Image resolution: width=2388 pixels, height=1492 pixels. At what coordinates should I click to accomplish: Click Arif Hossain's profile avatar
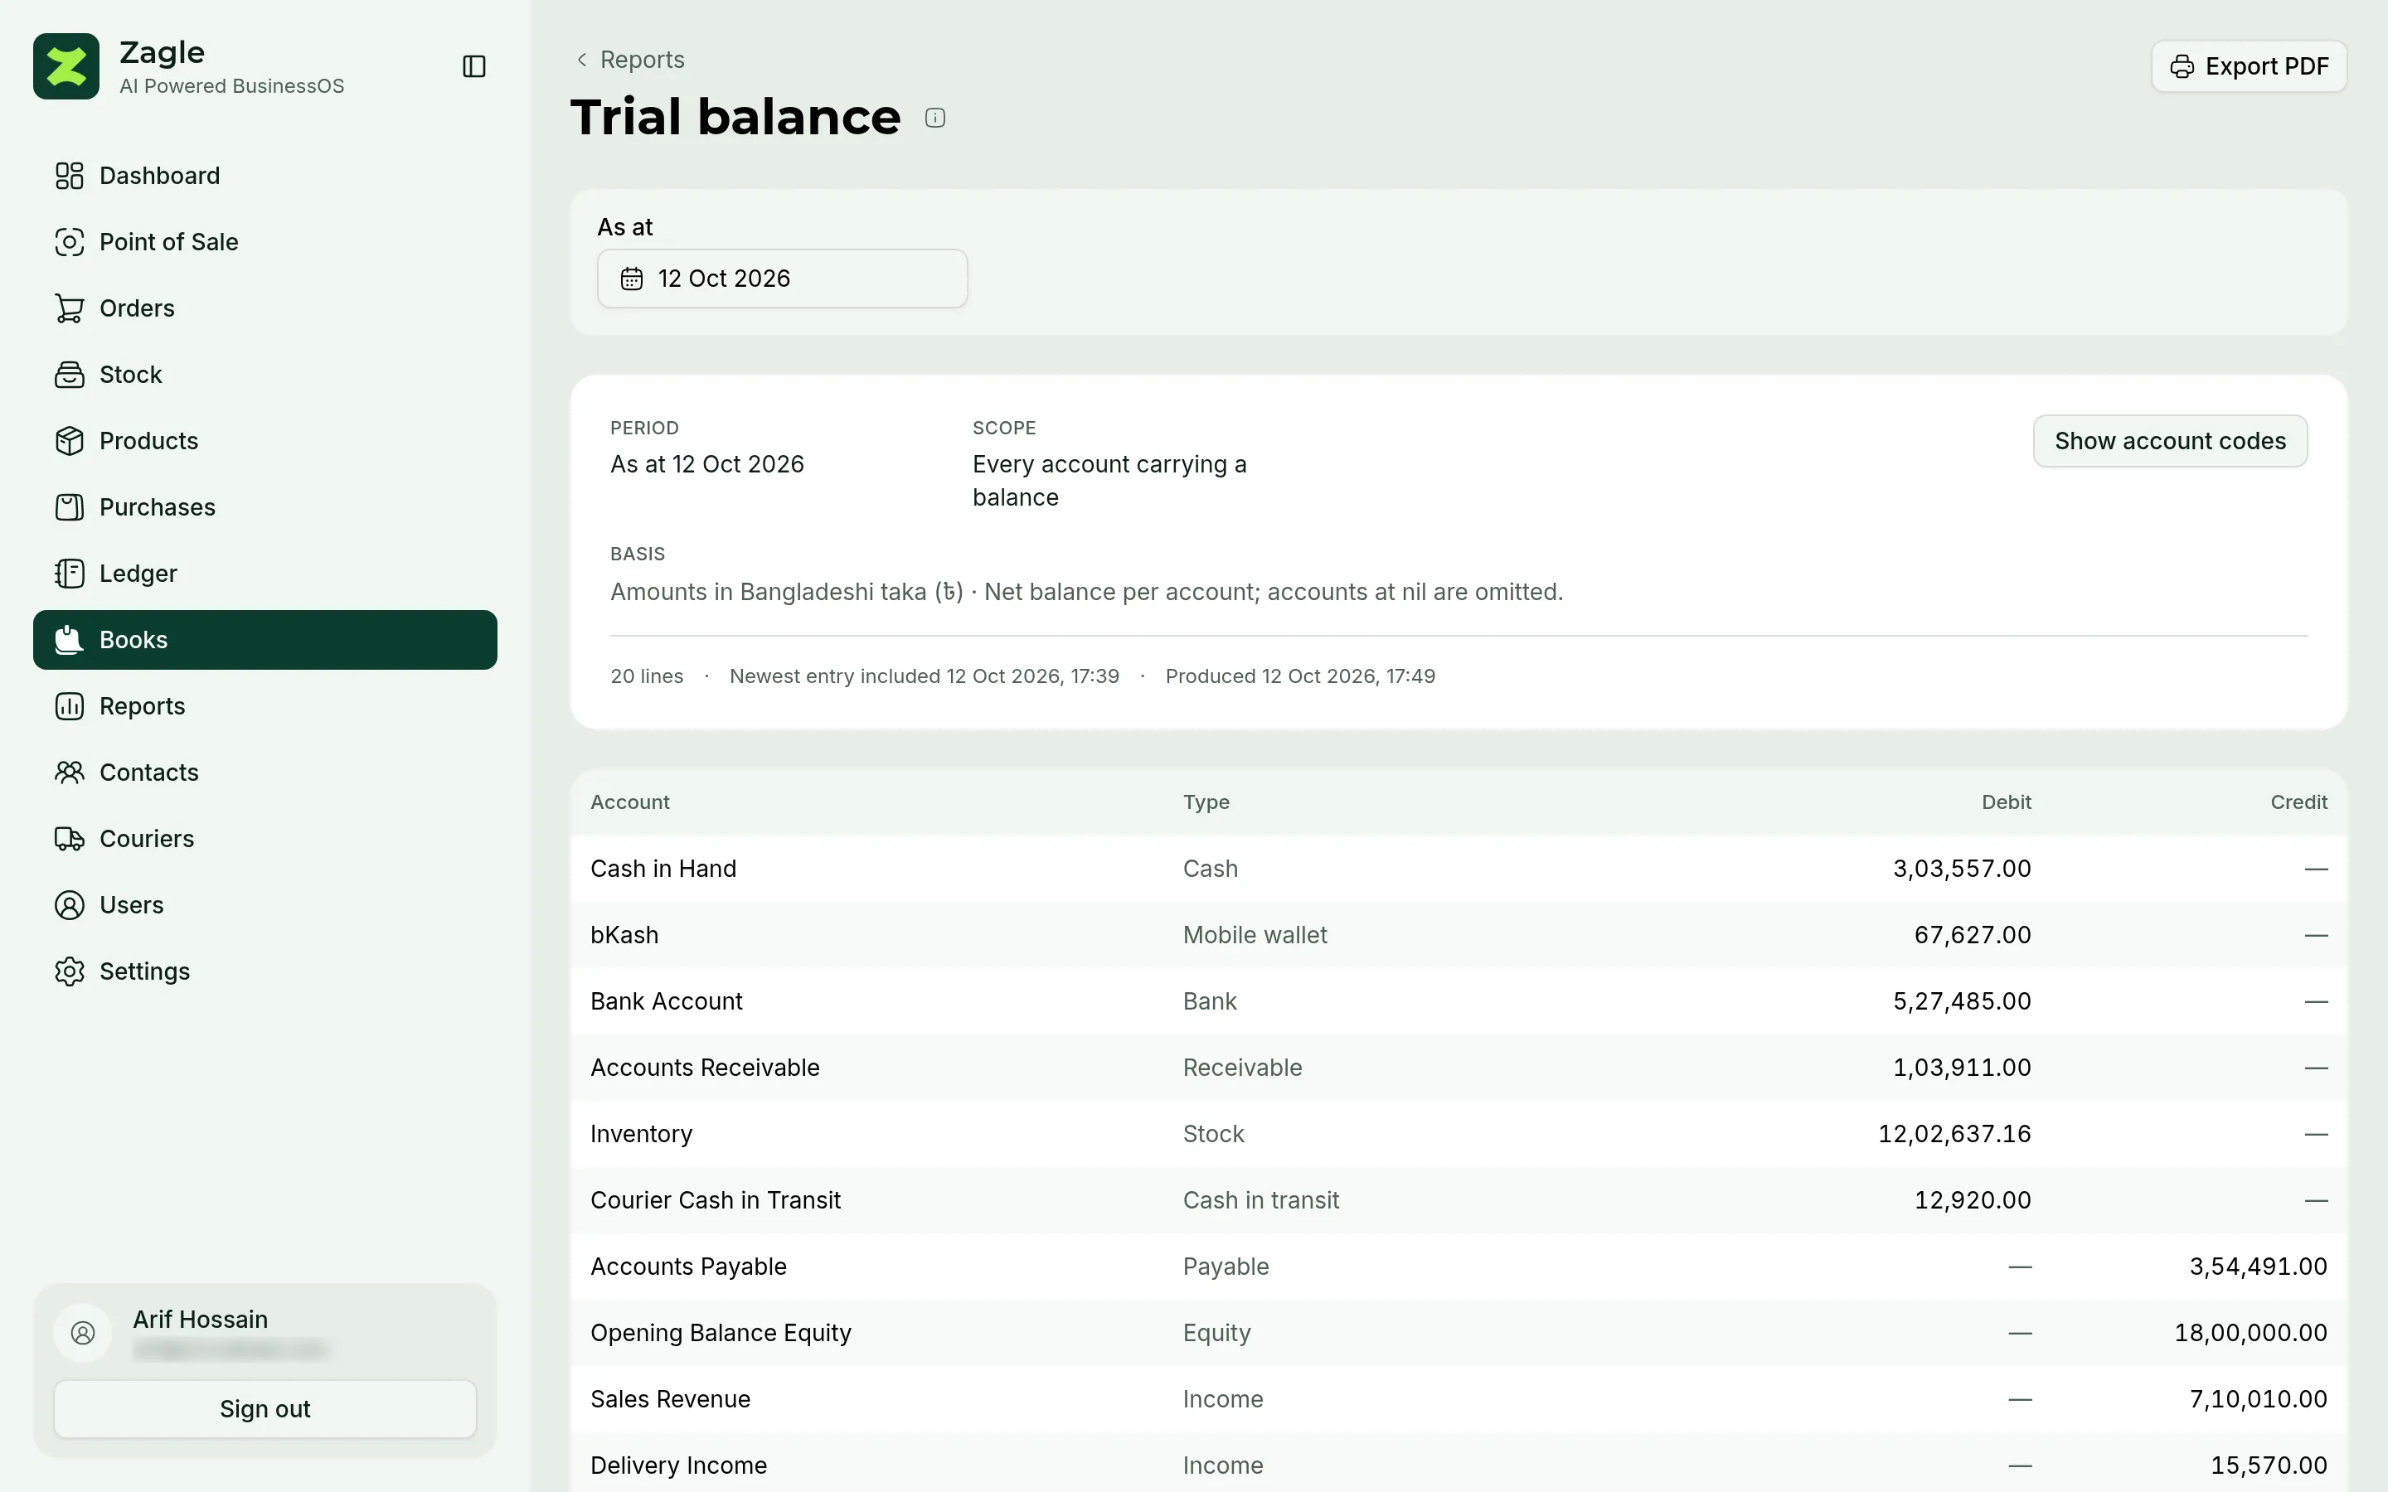point(83,1333)
